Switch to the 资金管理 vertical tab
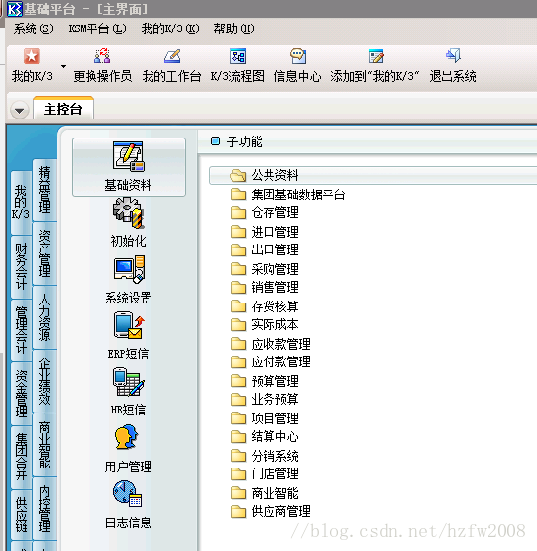 point(21,394)
